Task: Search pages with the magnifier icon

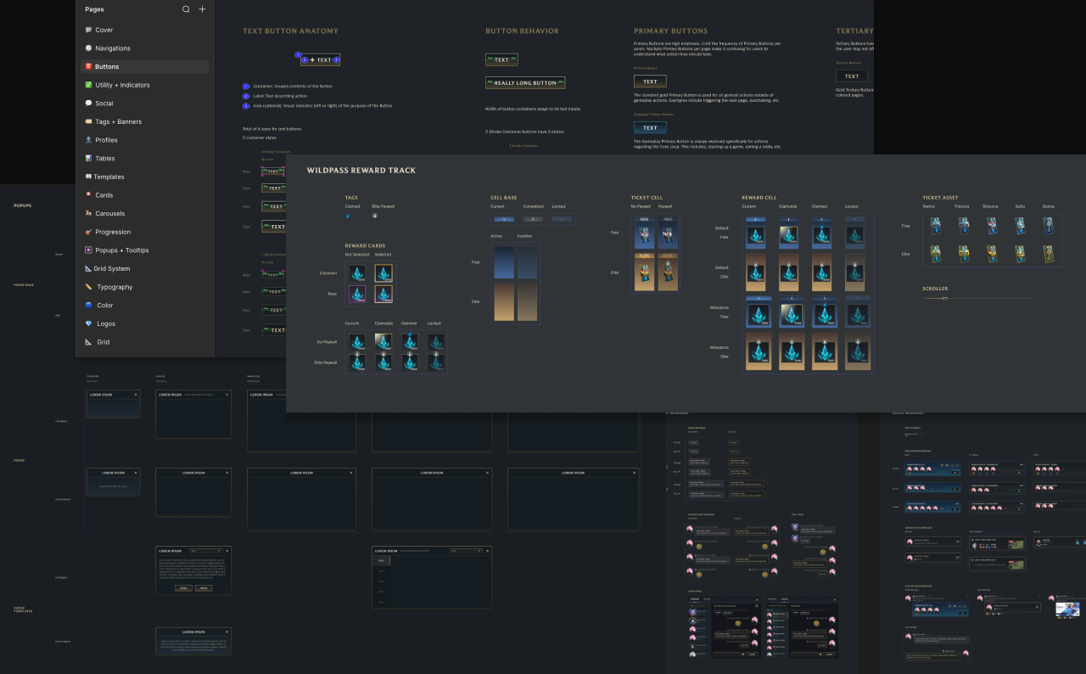Action: pos(186,9)
